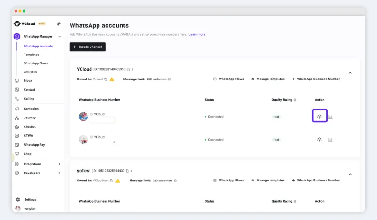Viewport: 377px width, 220px height.
Task: Add WhatsApp Business Number to YCloud account
Action: point(316,79)
